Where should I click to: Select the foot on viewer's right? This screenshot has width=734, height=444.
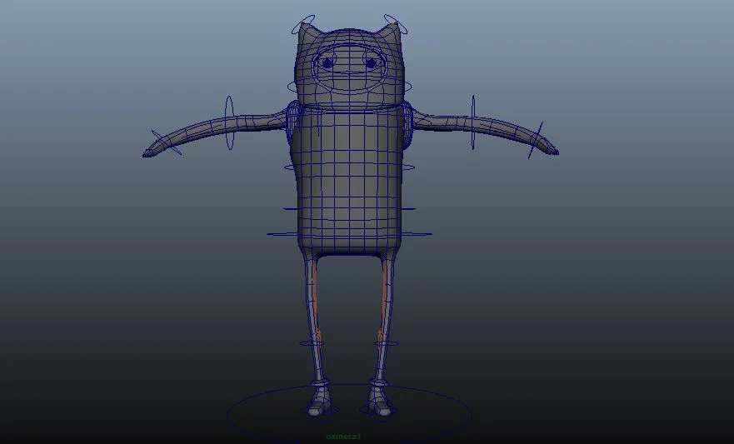pyautogui.click(x=379, y=399)
